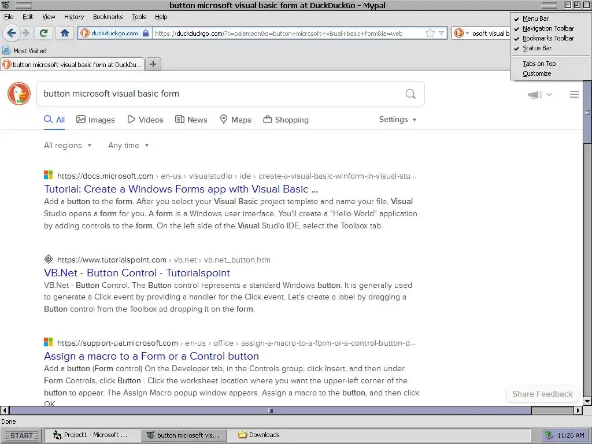Reload the current page
The width and height of the screenshot is (592, 444).
click(x=43, y=33)
